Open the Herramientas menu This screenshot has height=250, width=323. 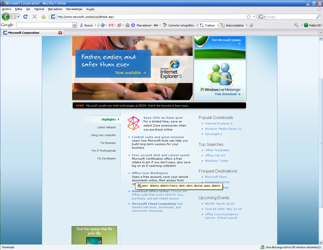point(74,9)
